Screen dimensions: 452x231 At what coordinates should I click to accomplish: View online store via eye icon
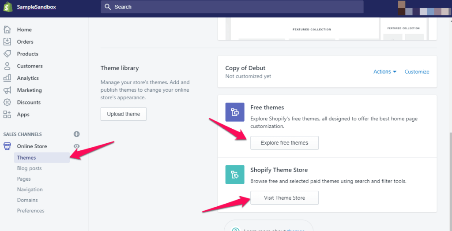[76, 146]
